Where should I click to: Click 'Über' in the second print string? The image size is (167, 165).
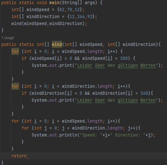point(100,100)
